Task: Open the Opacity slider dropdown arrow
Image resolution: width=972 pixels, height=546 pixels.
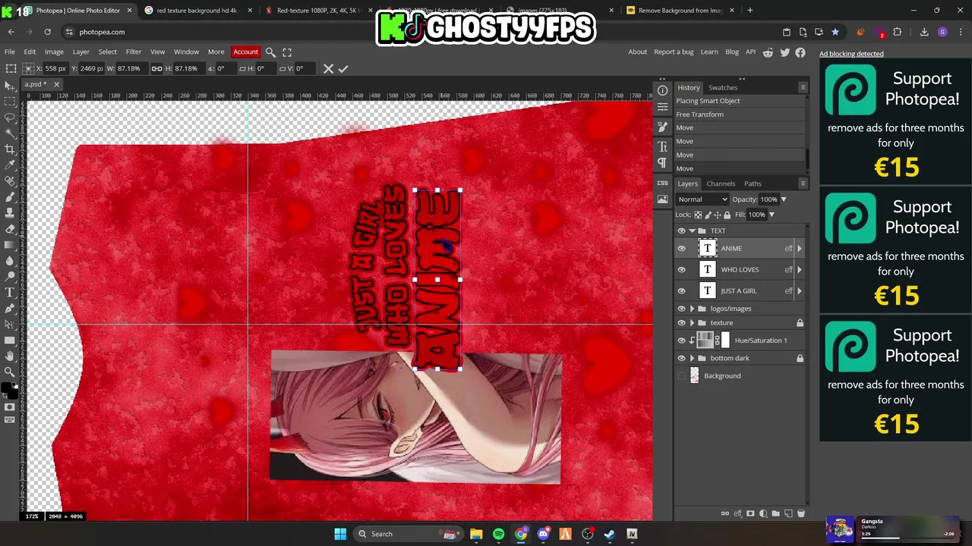Action: 783,199
